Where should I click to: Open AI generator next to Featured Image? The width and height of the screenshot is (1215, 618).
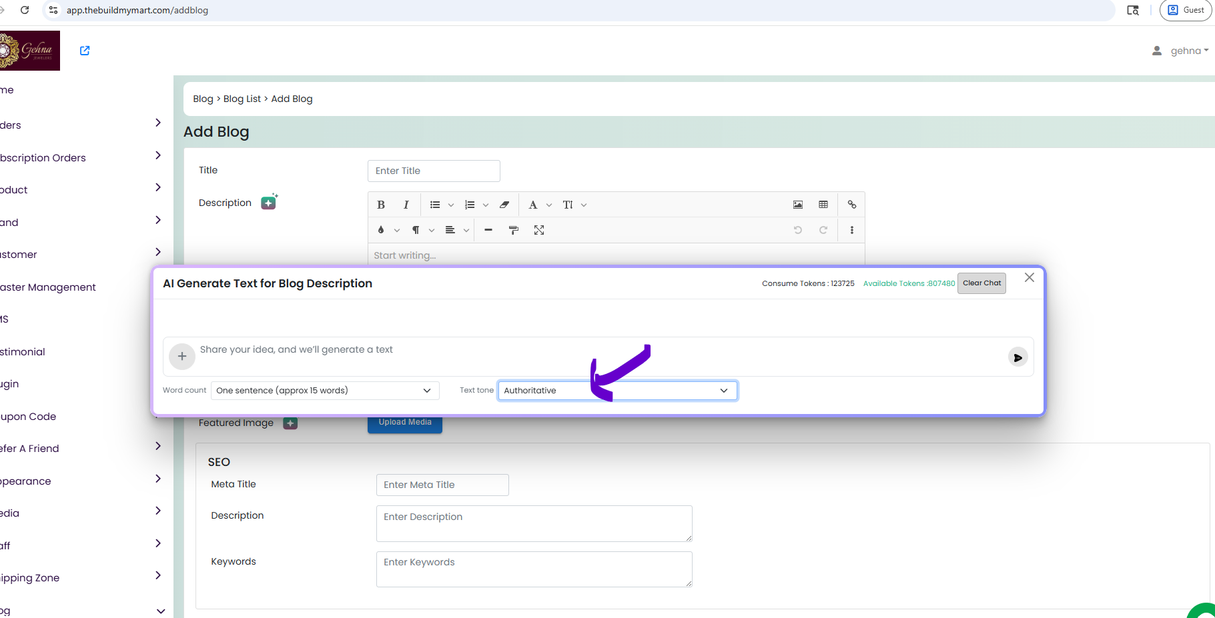(x=290, y=423)
